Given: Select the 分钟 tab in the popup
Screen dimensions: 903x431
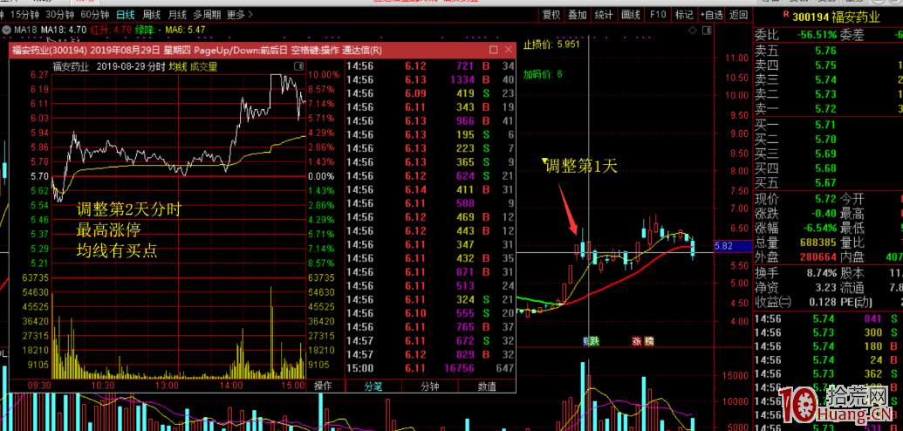Looking at the screenshot, I should (x=429, y=387).
